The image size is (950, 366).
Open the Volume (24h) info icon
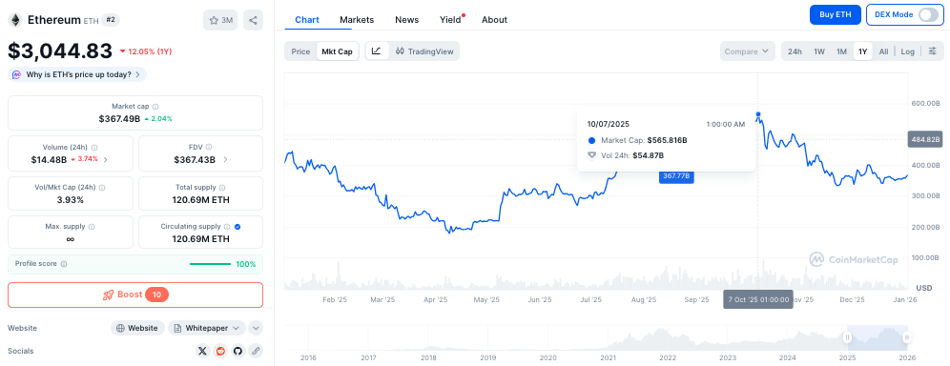click(93, 147)
